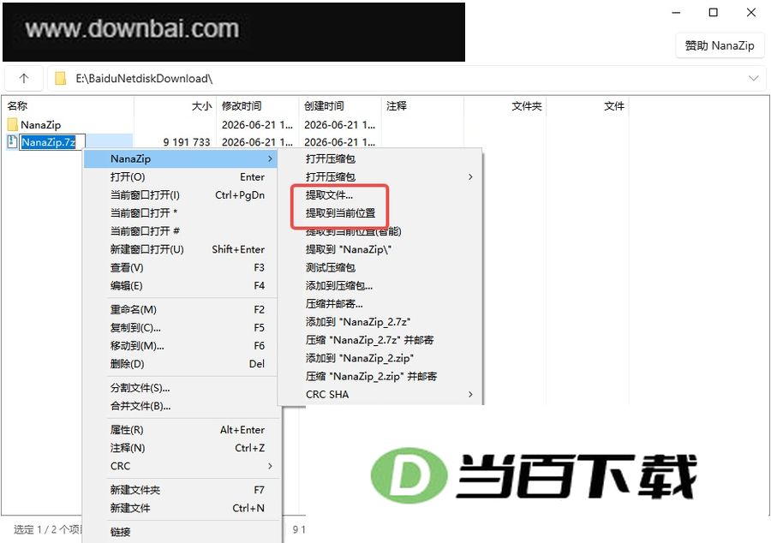This screenshot has height=543, width=771.
Task: Click the 赞助 NanaZip button
Action: coord(720,45)
